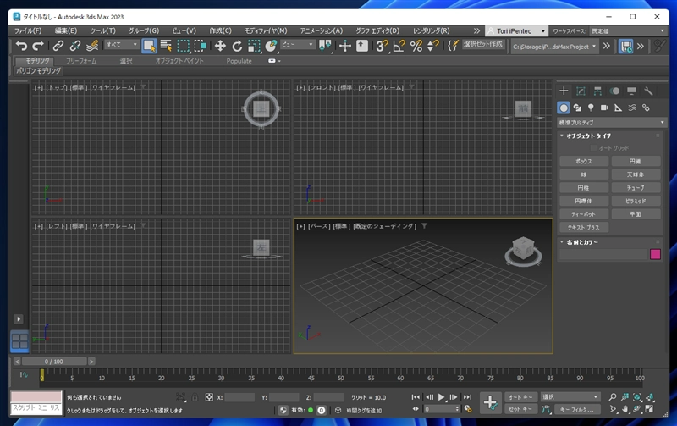Click the ピラミッド primitive button

(636, 201)
